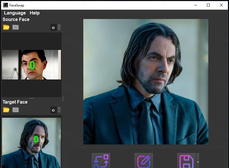This screenshot has height=168, width=229.
Task: Increase the Target Face index spinner
Action: pyautogui.click(x=59, y=109)
